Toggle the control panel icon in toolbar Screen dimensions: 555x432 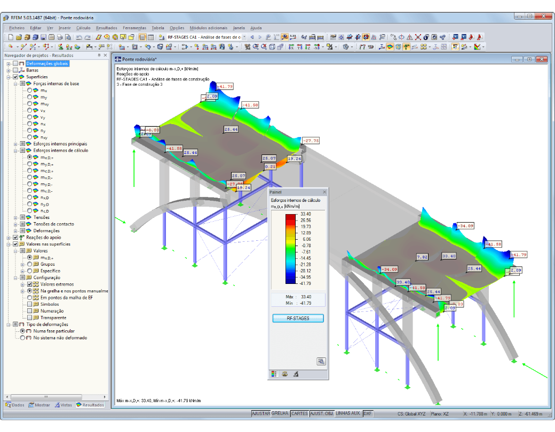(x=455, y=47)
